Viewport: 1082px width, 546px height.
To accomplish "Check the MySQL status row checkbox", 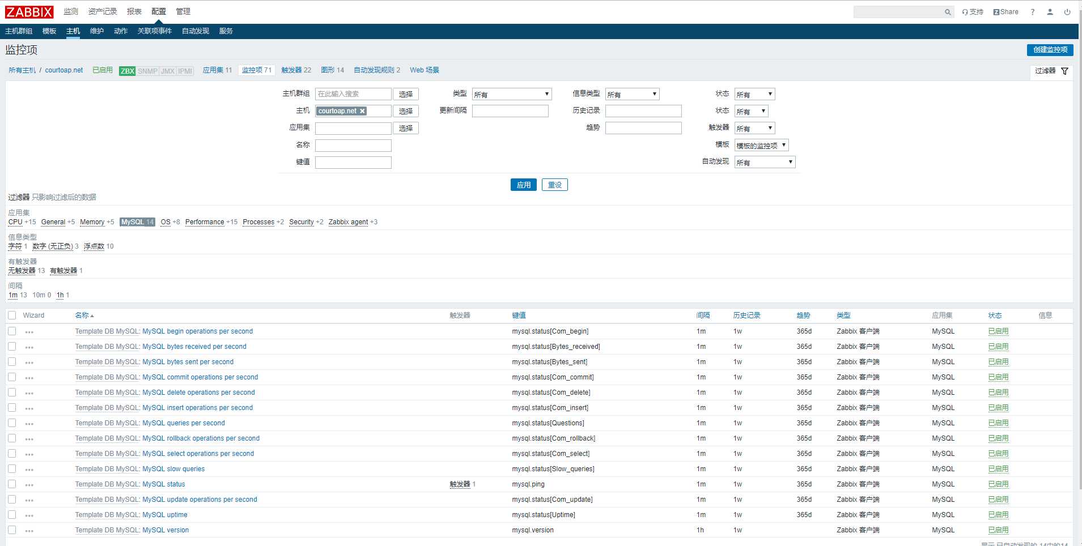I will (x=12, y=484).
